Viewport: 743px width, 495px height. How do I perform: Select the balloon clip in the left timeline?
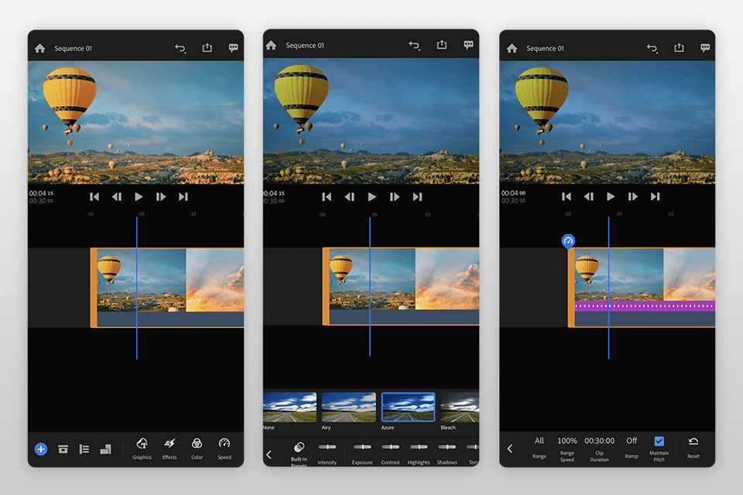141,280
